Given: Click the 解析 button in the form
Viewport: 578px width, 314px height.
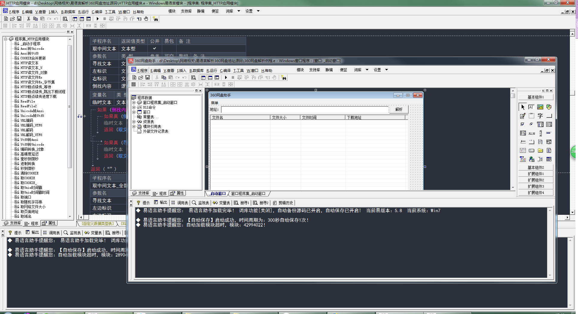Looking at the screenshot, I should pyautogui.click(x=399, y=109).
